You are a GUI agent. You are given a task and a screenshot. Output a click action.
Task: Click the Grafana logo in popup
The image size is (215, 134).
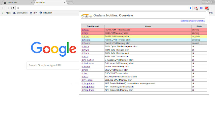coord(87,16)
